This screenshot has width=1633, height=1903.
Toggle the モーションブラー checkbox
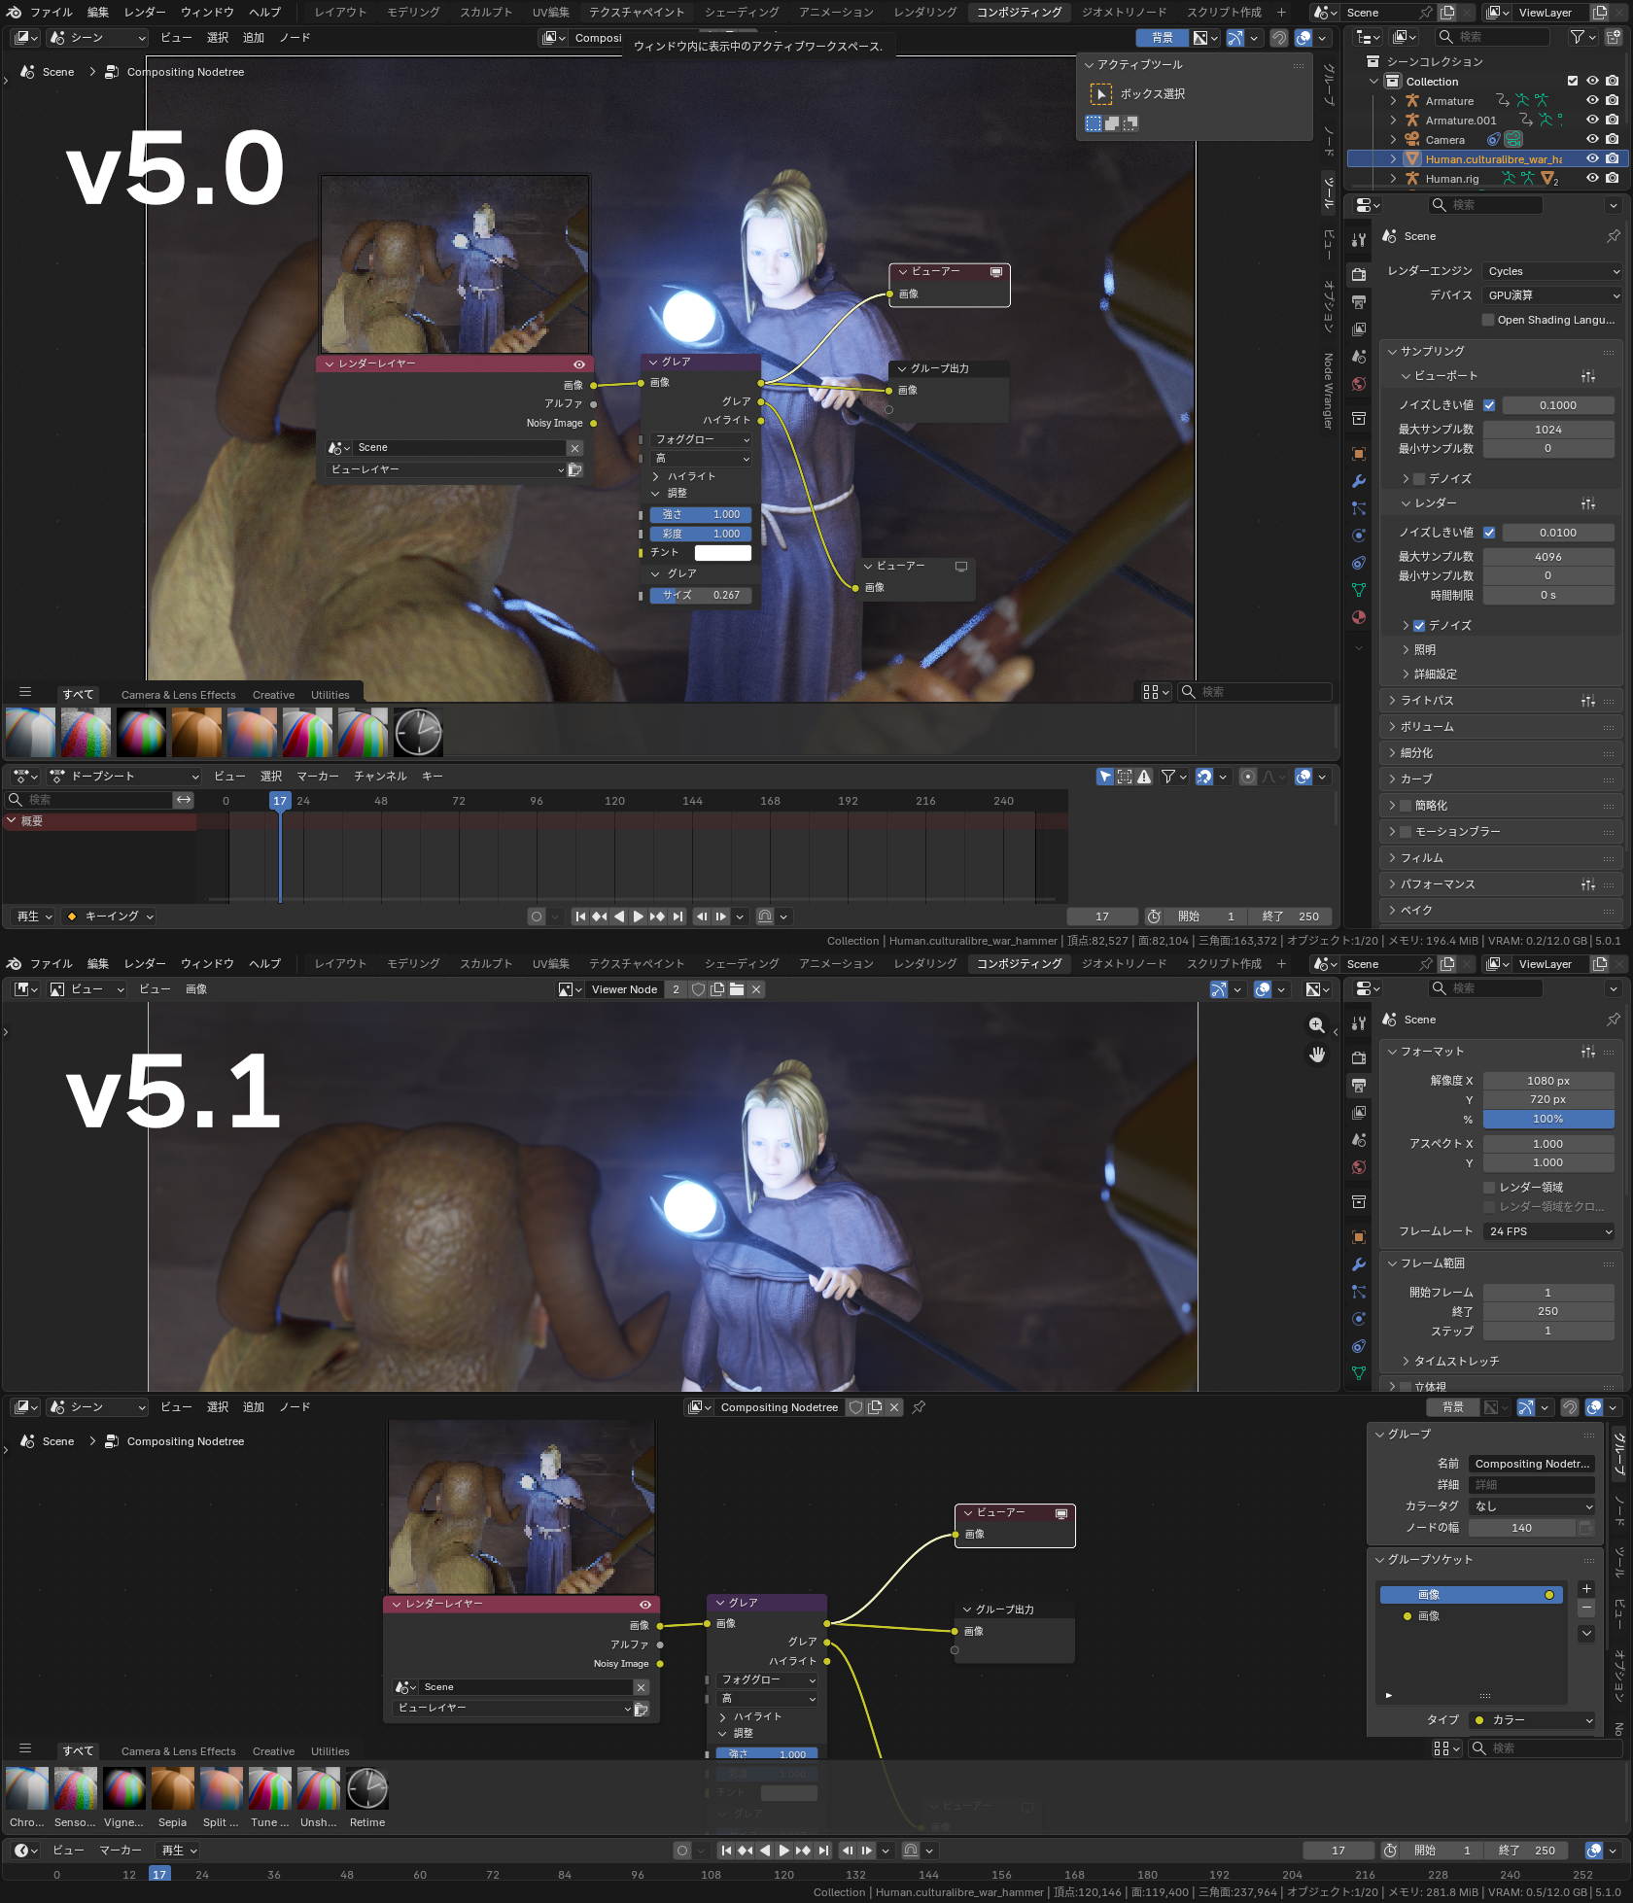[x=1406, y=831]
